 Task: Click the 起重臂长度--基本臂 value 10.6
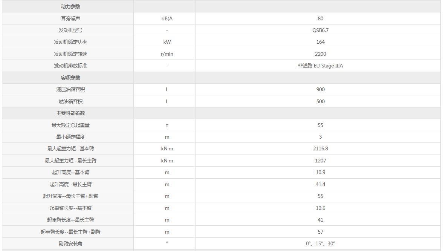coord(320,208)
